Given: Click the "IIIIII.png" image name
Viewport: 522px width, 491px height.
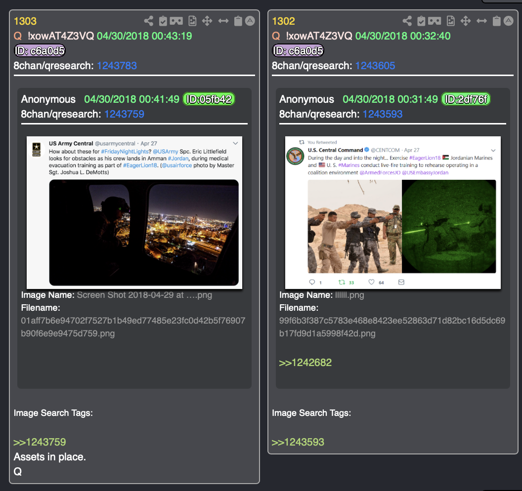Looking at the screenshot, I should 349,295.
